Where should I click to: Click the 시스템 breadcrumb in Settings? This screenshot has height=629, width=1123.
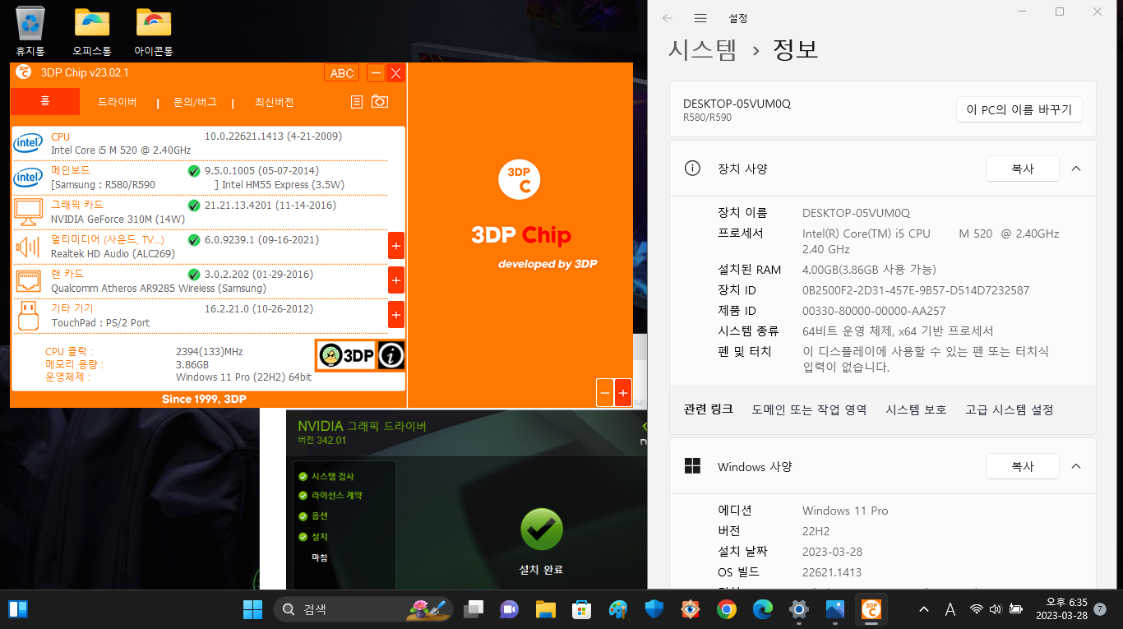point(702,50)
